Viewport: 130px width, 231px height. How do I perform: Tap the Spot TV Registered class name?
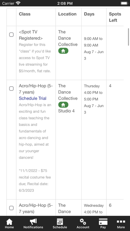31,35
